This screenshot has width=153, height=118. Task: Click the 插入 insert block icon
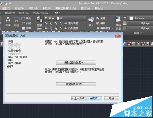tap(91, 22)
